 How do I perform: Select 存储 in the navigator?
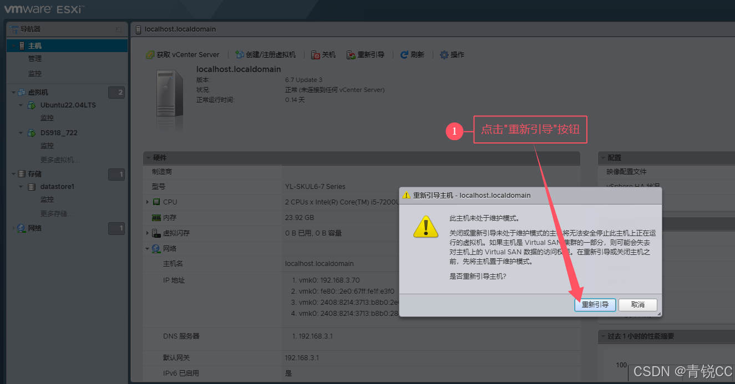point(35,174)
